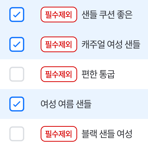
Task: Check the 편한 통굽 checkbox
Action: click(x=17, y=74)
